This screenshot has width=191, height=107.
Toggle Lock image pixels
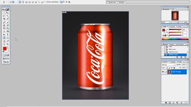coord(169,68)
